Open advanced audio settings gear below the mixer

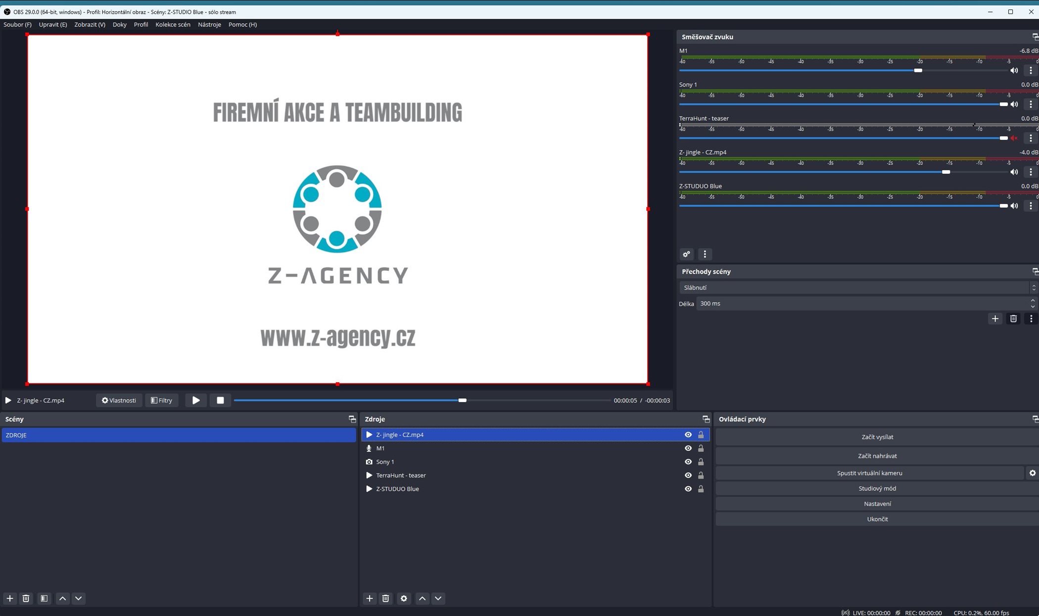(x=687, y=254)
